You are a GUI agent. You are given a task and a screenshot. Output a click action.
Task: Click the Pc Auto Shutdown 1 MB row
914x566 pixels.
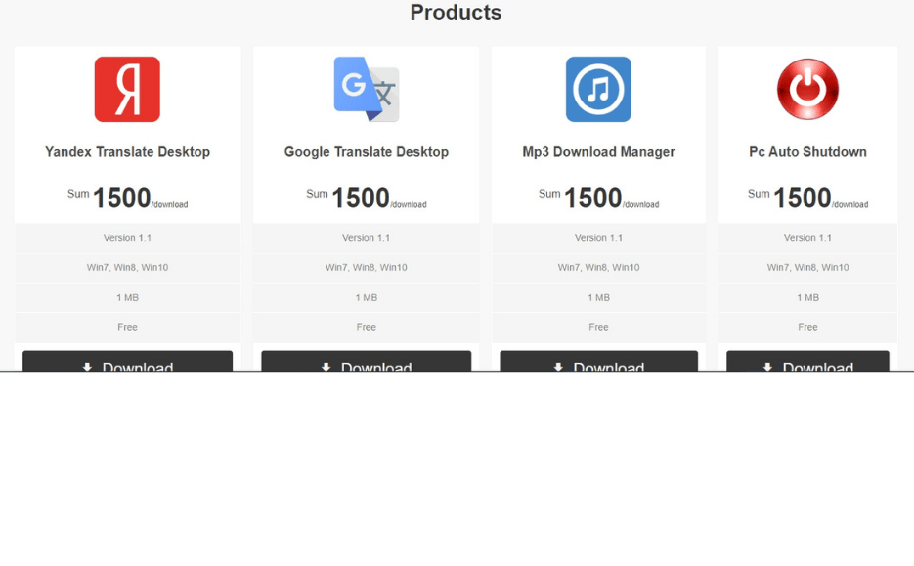tap(807, 297)
